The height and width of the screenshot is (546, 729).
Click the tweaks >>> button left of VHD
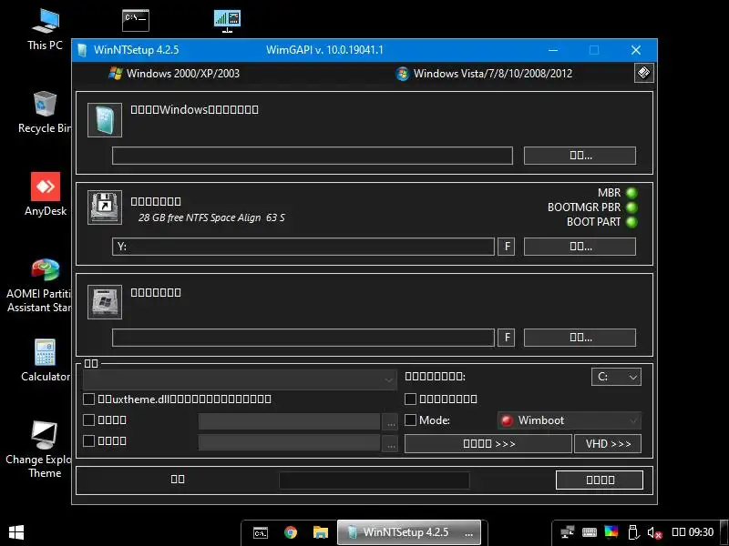pyautogui.click(x=488, y=444)
